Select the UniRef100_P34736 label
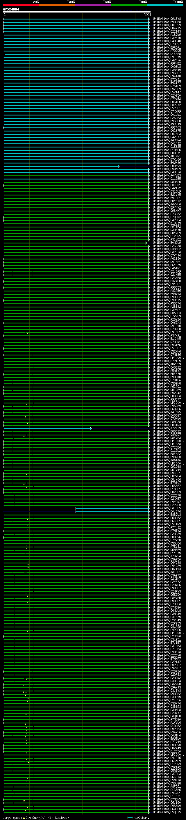Image resolution: width=186 pixels, height=820 pixels. coord(167,732)
